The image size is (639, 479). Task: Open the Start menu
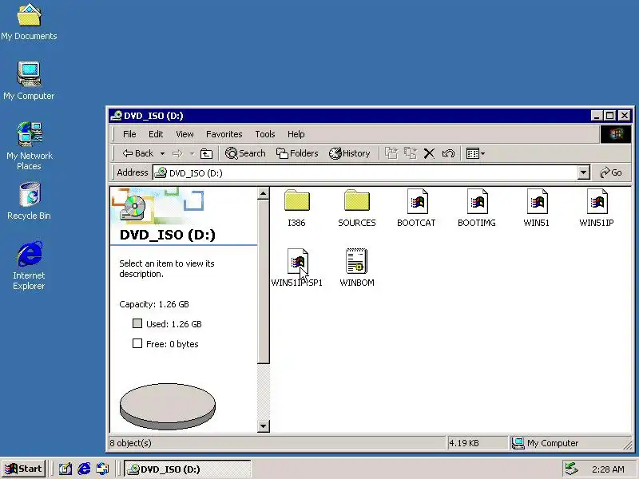[x=24, y=469]
